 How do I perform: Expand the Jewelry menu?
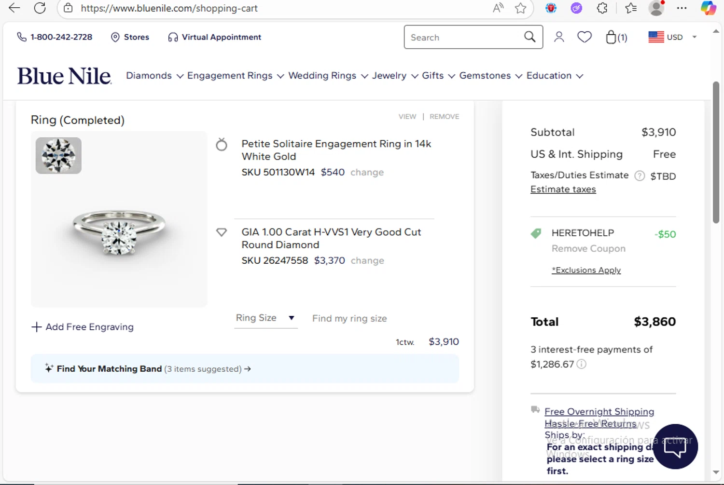[x=395, y=76]
